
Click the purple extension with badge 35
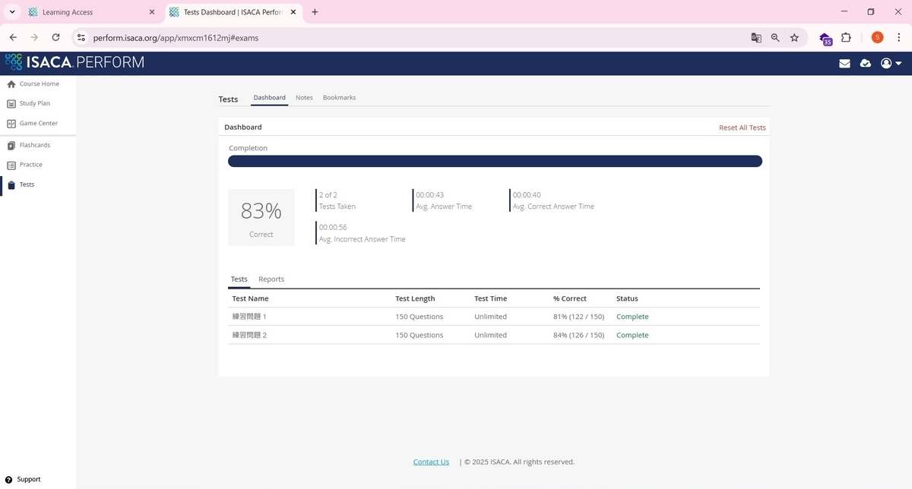[x=825, y=38]
